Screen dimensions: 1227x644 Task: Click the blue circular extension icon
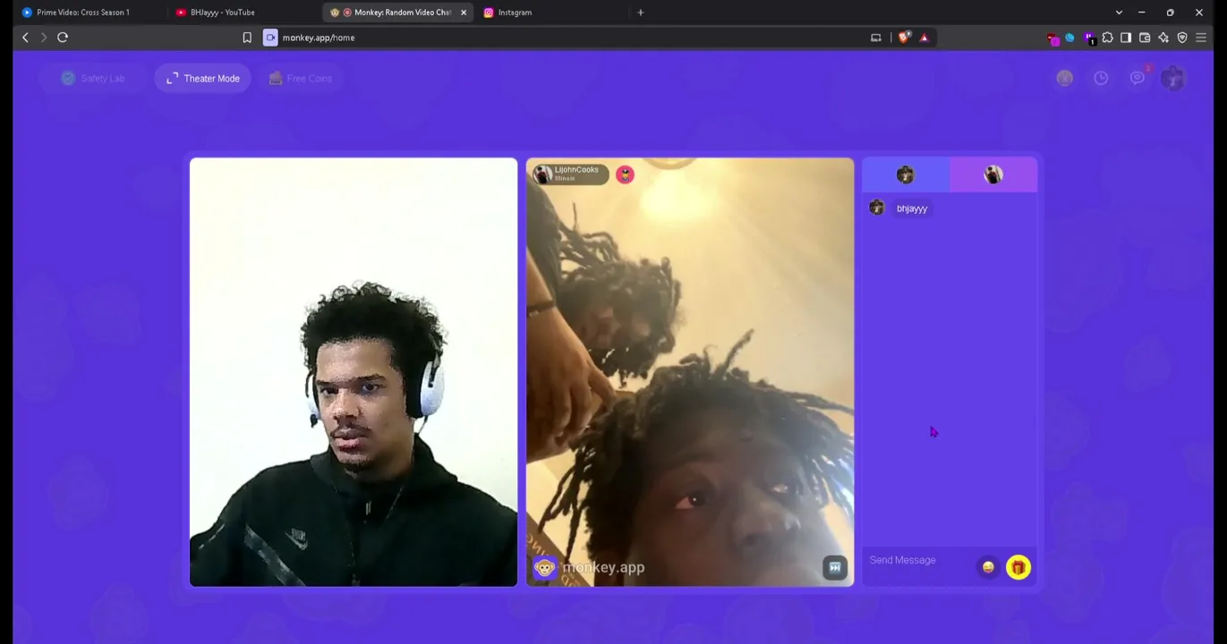(x=1070, y=38)
